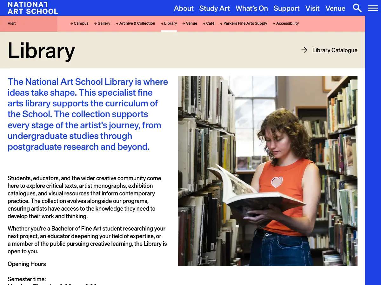Image resolution: width=381 pixels, height=285 pixels.
Task: Open Venue link in pink subnav
Action: (x=190, y=23)
